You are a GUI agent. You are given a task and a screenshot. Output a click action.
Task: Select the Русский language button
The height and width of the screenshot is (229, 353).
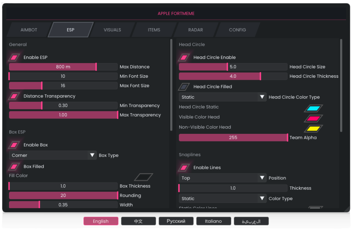click(x=176, y=221)
